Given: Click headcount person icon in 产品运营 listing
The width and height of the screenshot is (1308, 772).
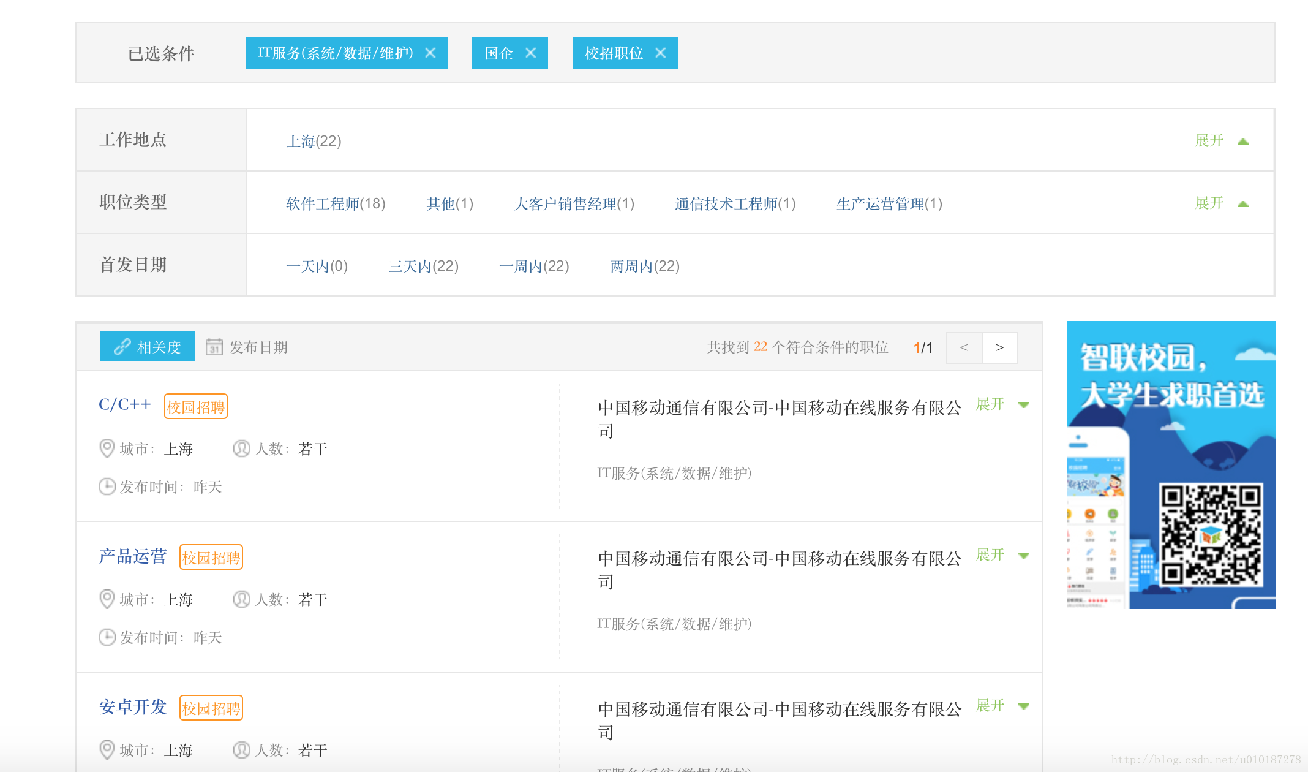Looking at the screenshot, I should pyautogui.click(x=242, y=599).
